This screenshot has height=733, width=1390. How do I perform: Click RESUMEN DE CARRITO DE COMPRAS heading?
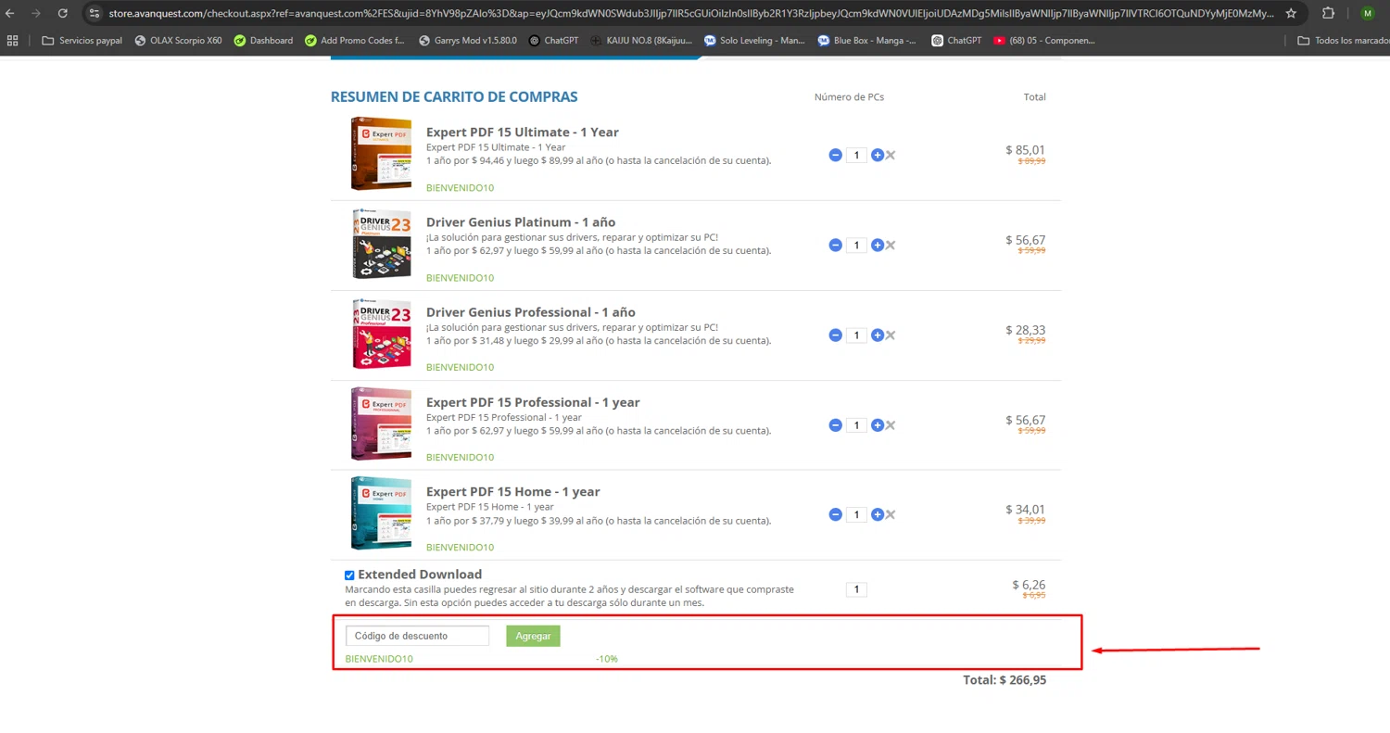click(x=454, y=96)
